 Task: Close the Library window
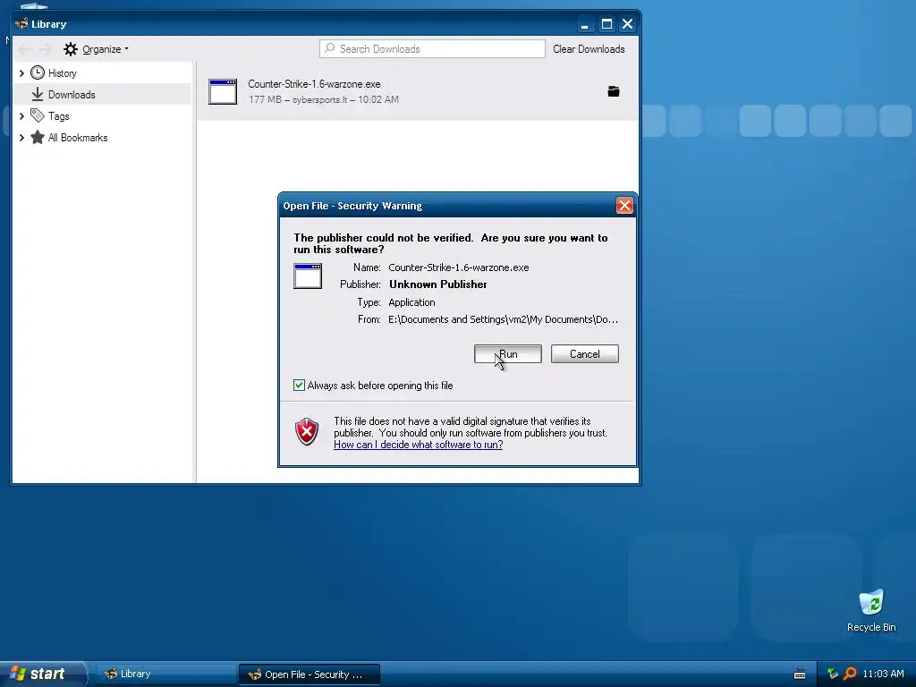627,24
